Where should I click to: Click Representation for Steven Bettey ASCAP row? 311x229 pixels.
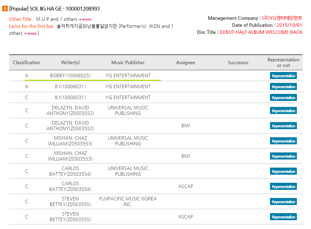coord(283,217)
